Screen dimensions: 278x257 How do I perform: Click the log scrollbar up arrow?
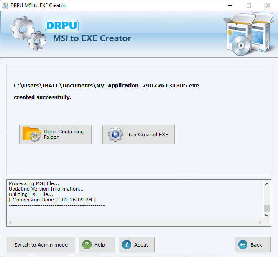[267, 184]
